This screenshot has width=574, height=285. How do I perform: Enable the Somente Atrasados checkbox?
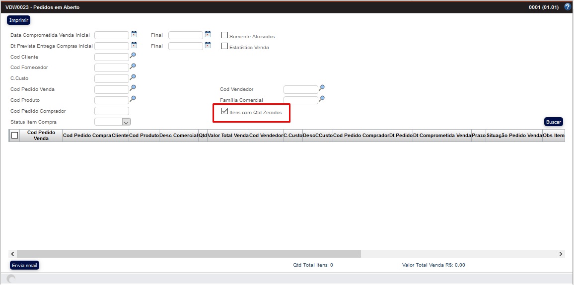225,35
